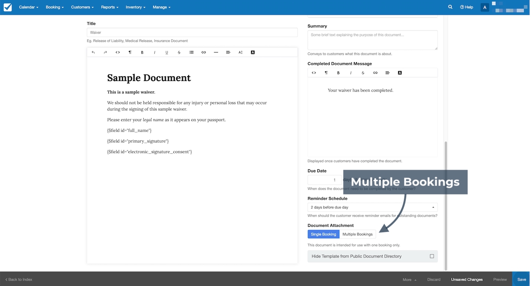Insert link in Completed Message editor

[x=375, y=73]
